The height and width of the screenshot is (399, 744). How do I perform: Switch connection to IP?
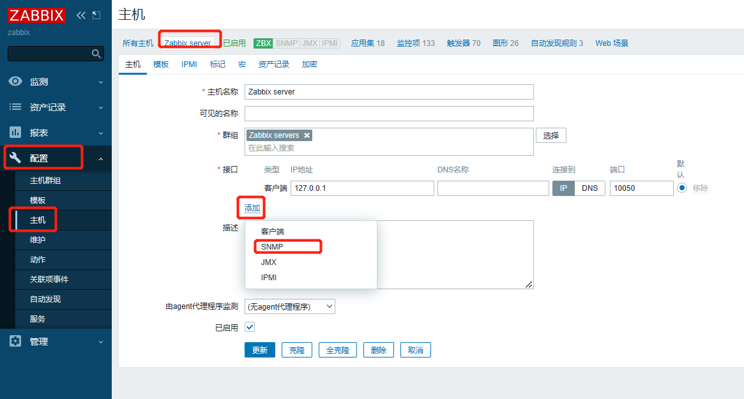(563, 188)
